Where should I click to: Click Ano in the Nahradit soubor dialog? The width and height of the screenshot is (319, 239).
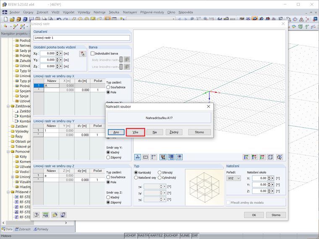[116, 132]
